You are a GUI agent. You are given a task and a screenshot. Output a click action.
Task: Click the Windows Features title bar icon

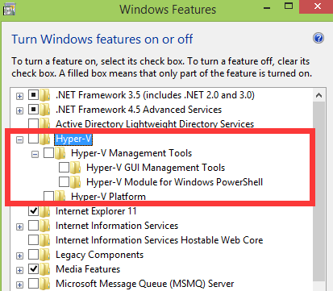point(9,9)
